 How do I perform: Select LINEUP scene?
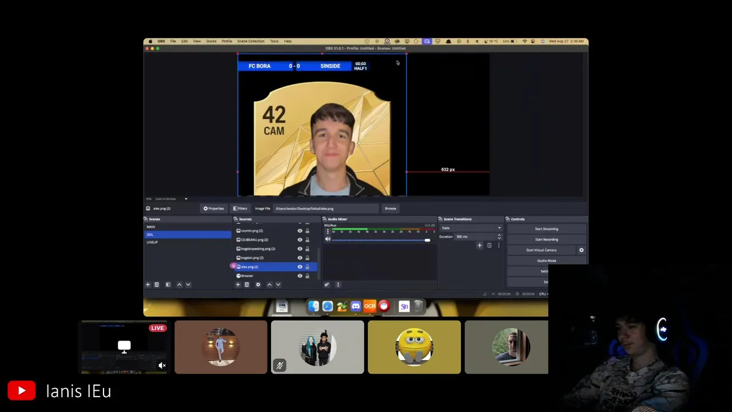(188, 242)
